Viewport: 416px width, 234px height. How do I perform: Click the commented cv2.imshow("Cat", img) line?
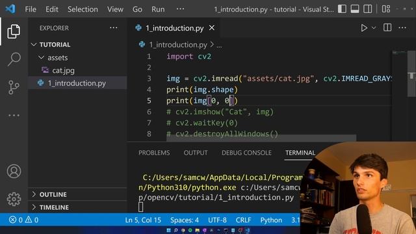pyautogui.click(x=220, y=112)
